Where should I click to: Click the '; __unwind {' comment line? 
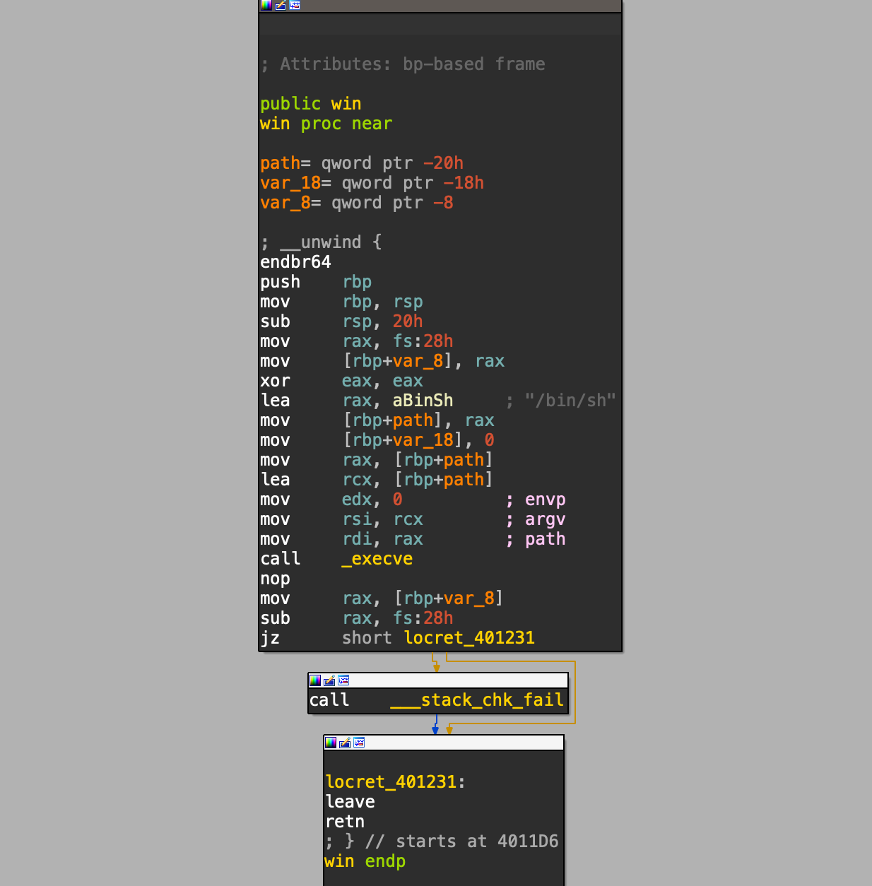(x=321, y=242)
